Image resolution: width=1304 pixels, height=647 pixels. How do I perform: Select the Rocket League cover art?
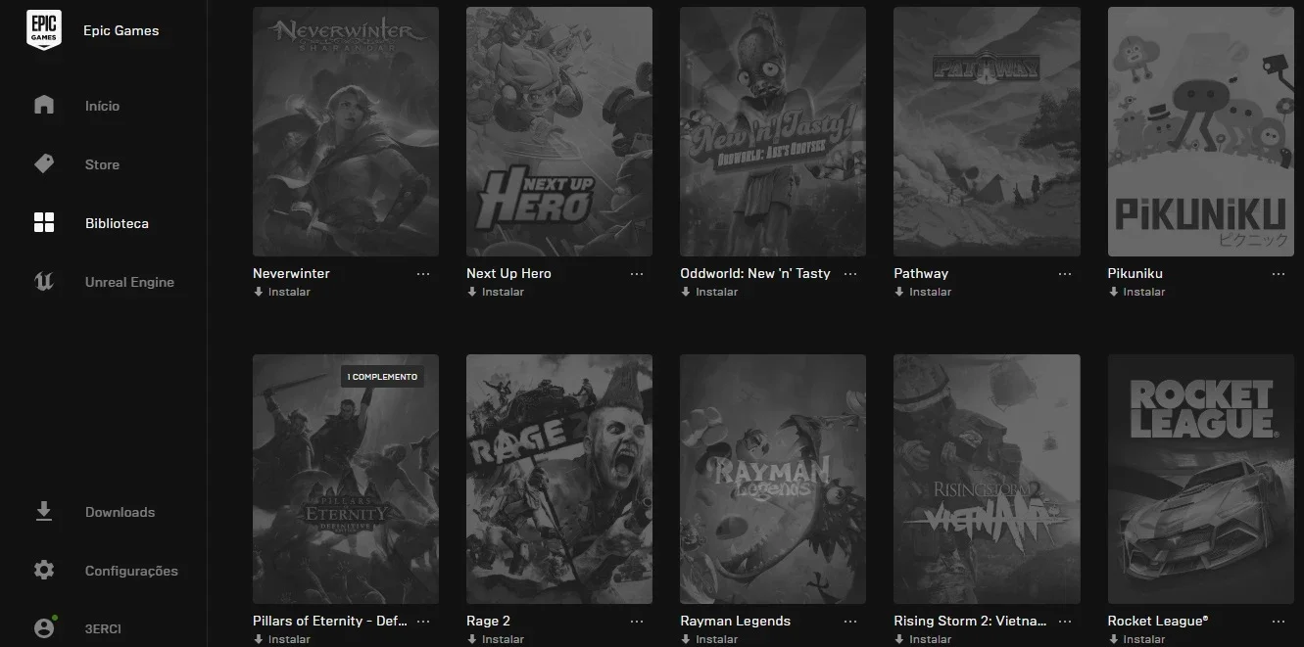1201,479
